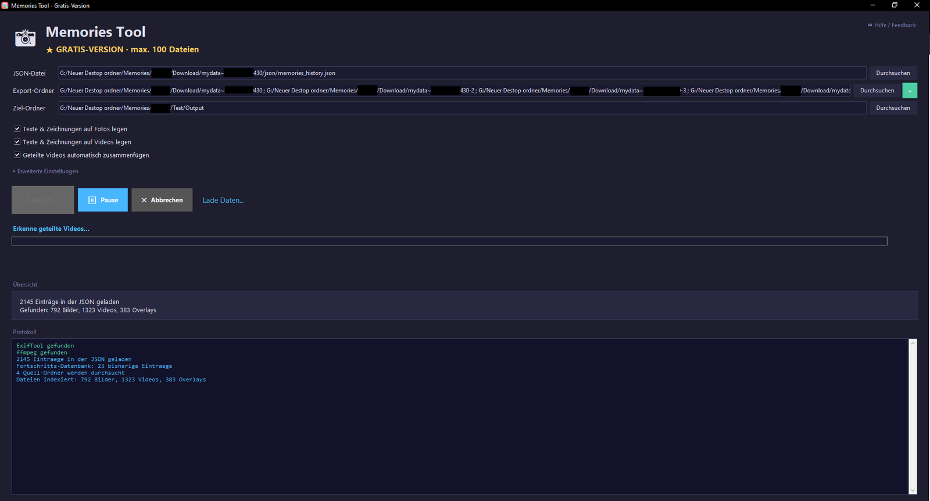The height and width of the screenshot is (501, 930).
Task: Click the gold star next to GRATIS-VERSION
Action: 50,50
